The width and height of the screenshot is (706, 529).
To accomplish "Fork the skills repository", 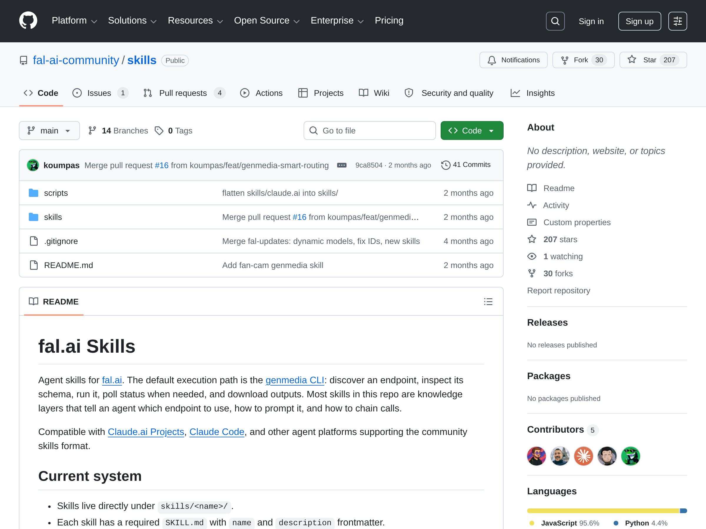I will coord(583,60).
